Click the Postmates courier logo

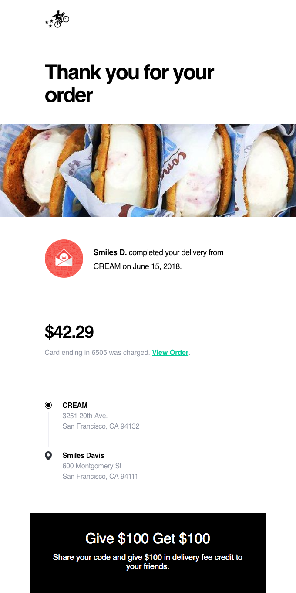point(57,19)
